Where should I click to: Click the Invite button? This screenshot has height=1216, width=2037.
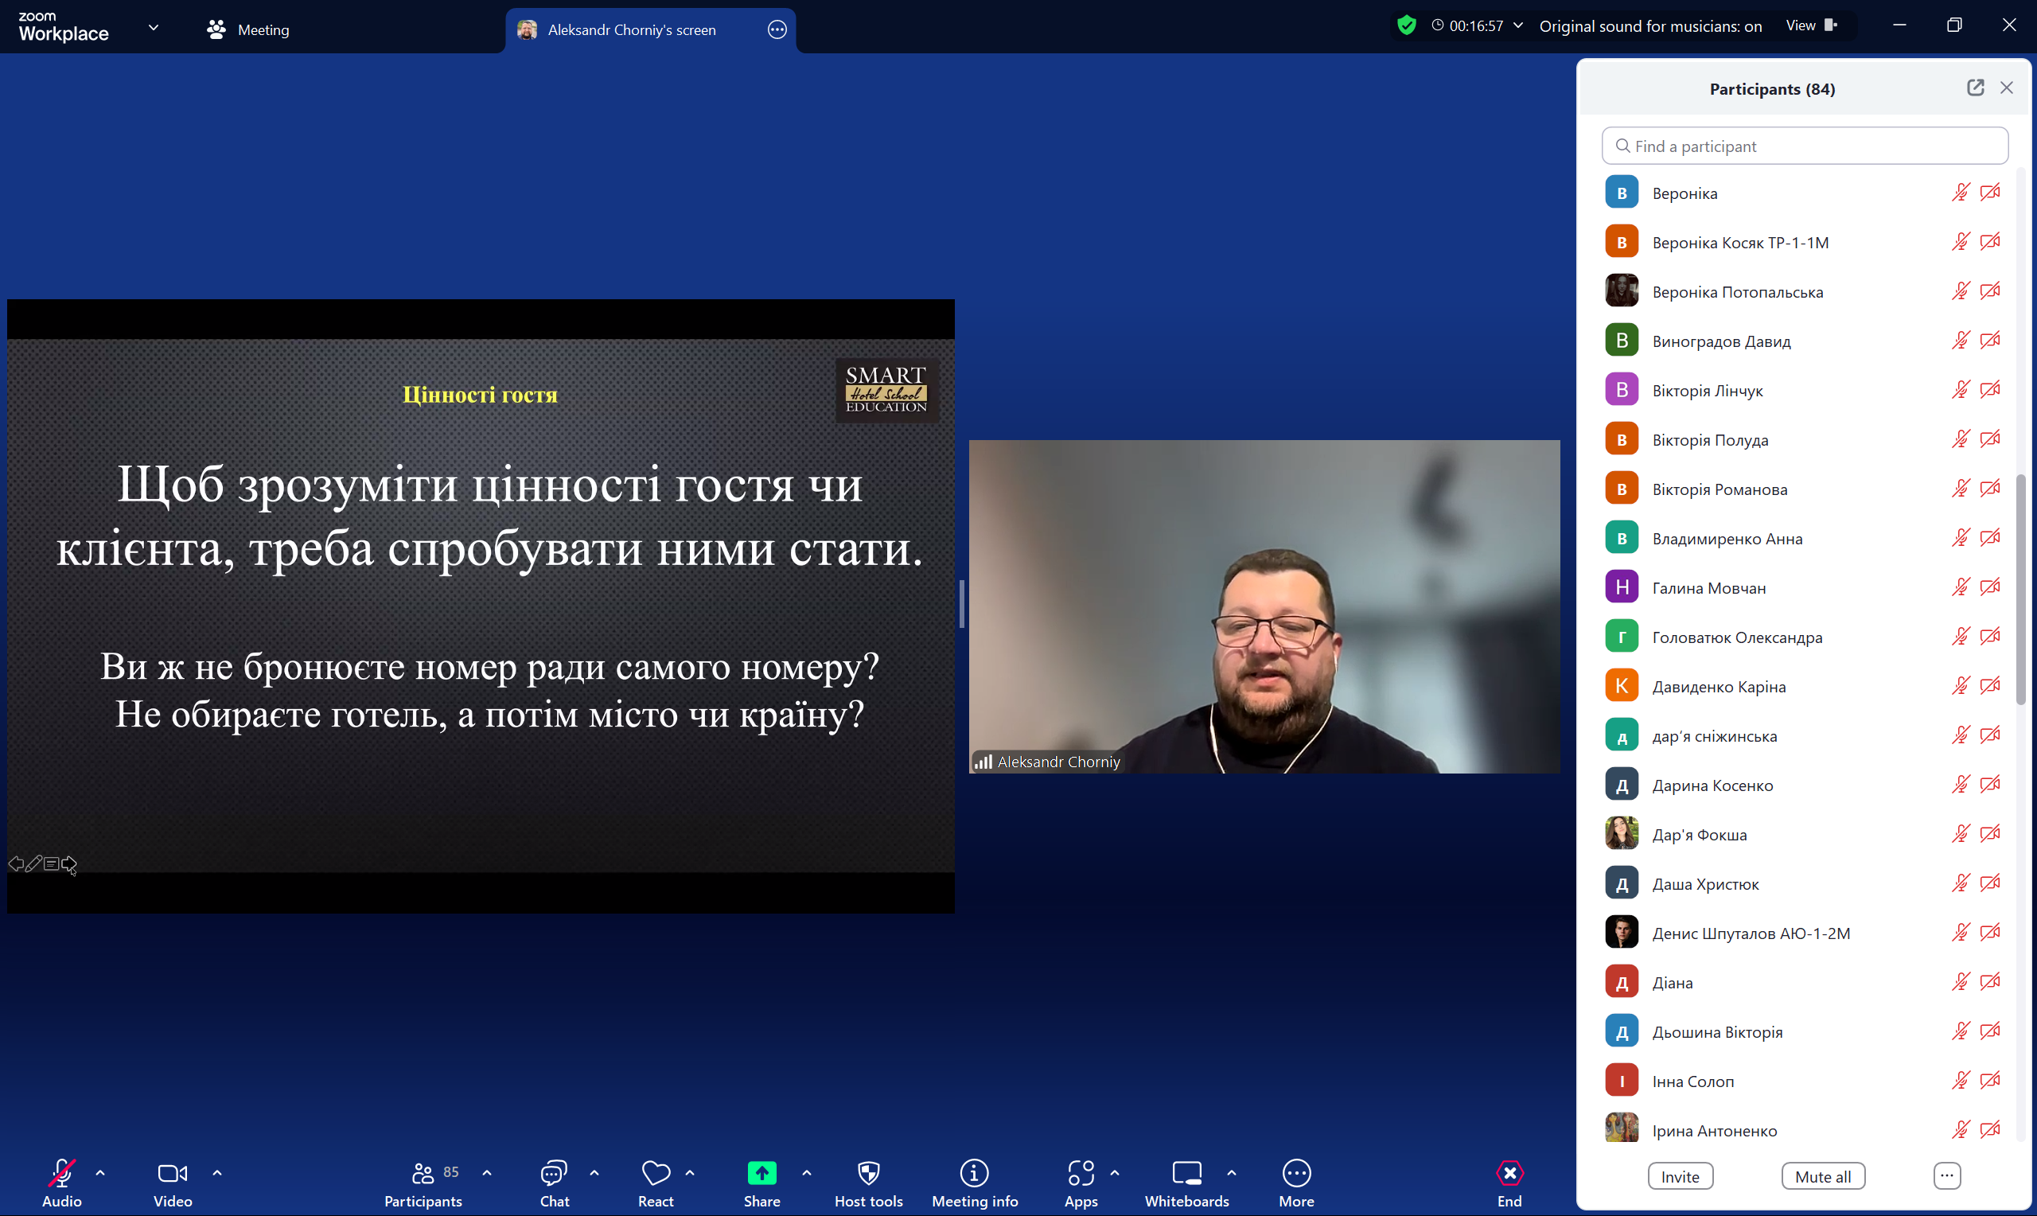tap(1680, 1177)
